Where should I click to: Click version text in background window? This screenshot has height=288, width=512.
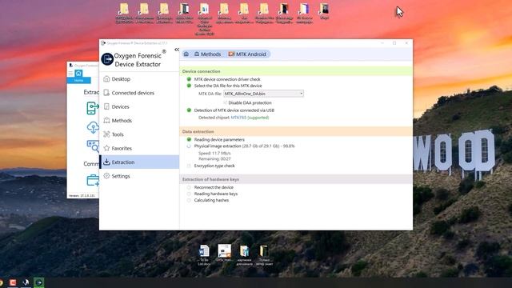click(82, 195)
